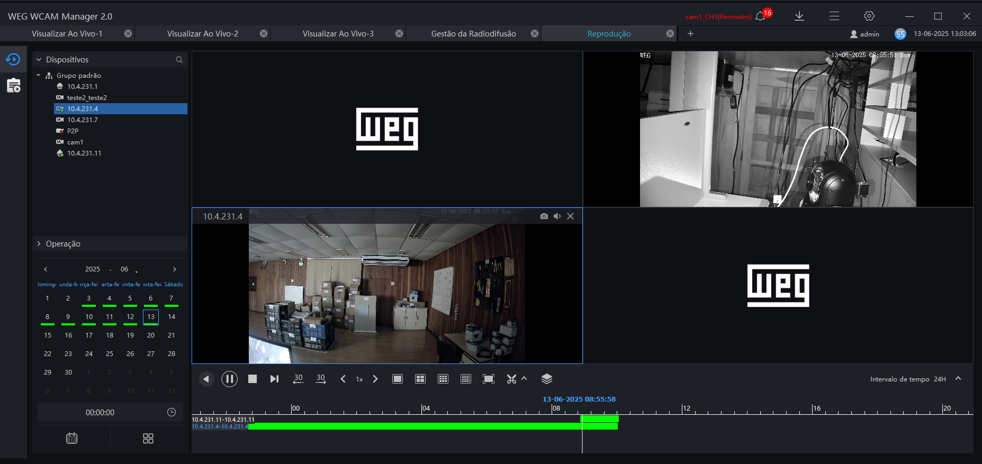Go to previous month in calendar
This screenshot has height=464, width=982.
click(46, 269)
